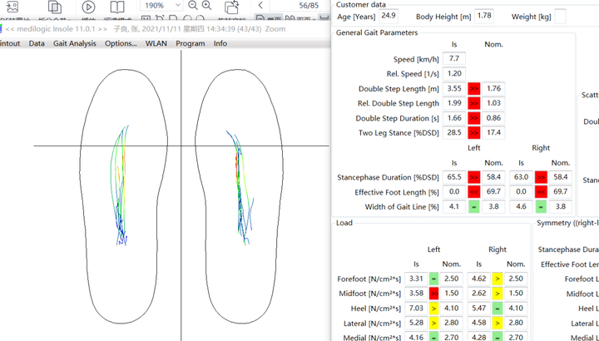Viewport: 599px width, 341px height.
Task: Expand the 190% zoom dropdown
Action: point(177,5)
